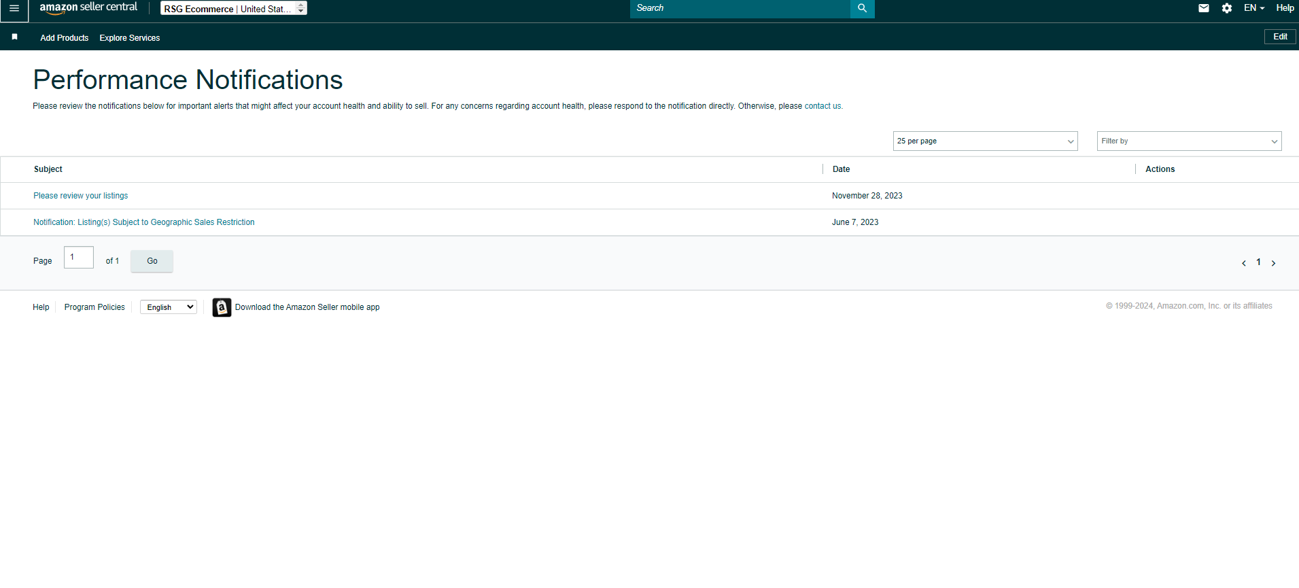Open the contact us link
This screenshot has width=1299, height=588.
[x=822, y=106]
